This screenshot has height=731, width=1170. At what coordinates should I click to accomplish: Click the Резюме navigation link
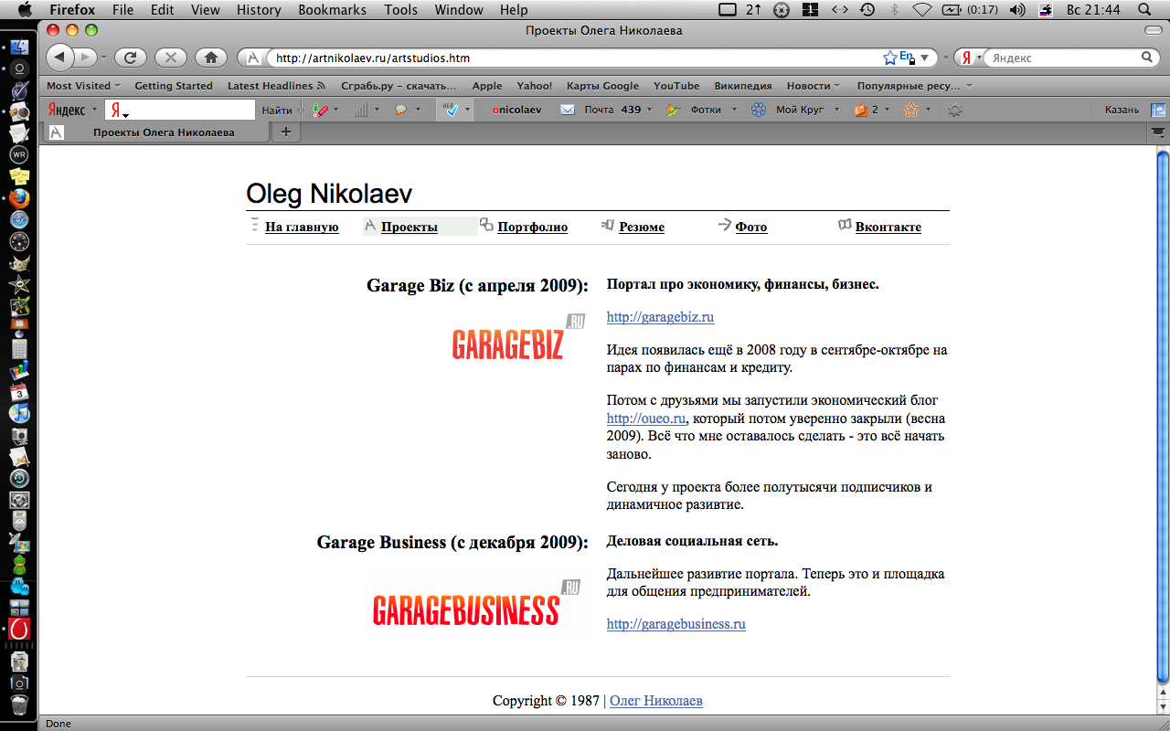click(641, 228)
